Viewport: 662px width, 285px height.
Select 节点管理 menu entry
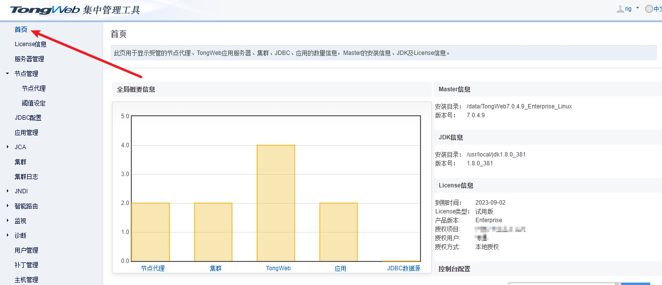click(27, 74)
